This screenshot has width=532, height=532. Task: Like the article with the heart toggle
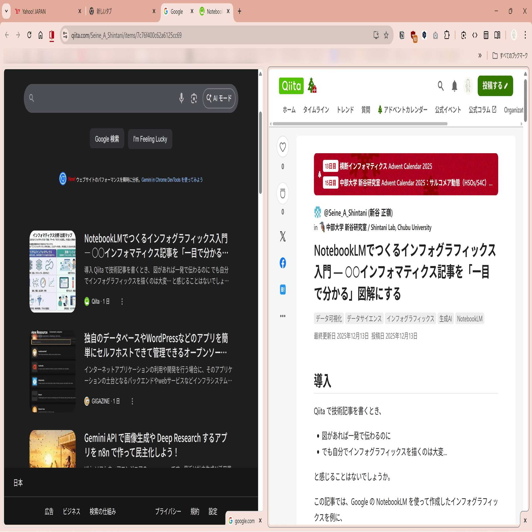click(x=282, y=147)
